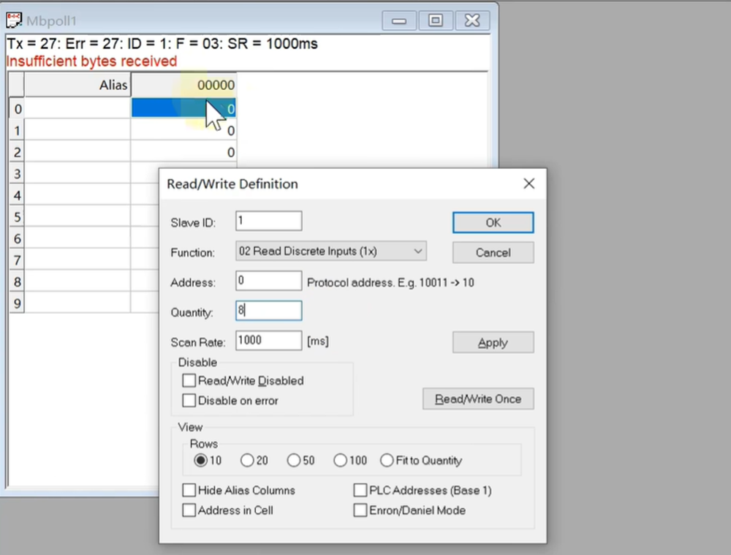
Task: Check the Address in Cell option
Action: pyautogui.click(x=189, y=510)
